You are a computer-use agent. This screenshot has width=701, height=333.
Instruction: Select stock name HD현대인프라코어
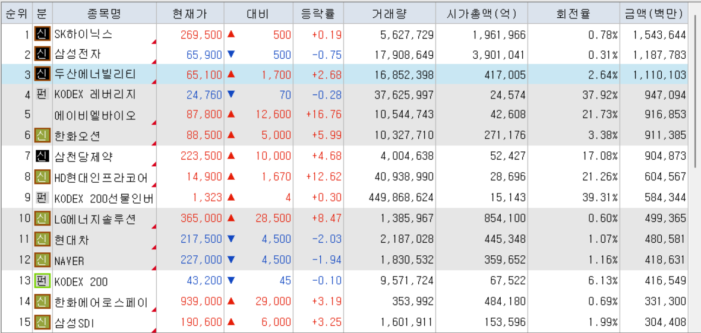[100, 177]
